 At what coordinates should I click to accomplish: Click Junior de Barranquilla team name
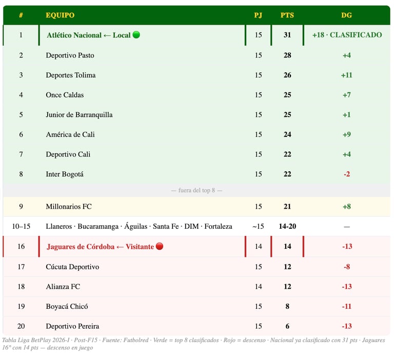(79, 115)
